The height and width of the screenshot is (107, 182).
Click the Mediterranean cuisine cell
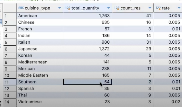click(40, 62)
